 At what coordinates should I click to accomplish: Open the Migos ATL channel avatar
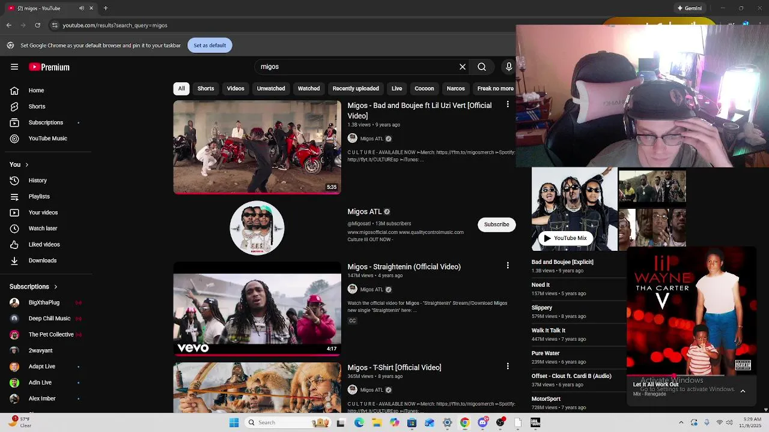coord(257,228)
